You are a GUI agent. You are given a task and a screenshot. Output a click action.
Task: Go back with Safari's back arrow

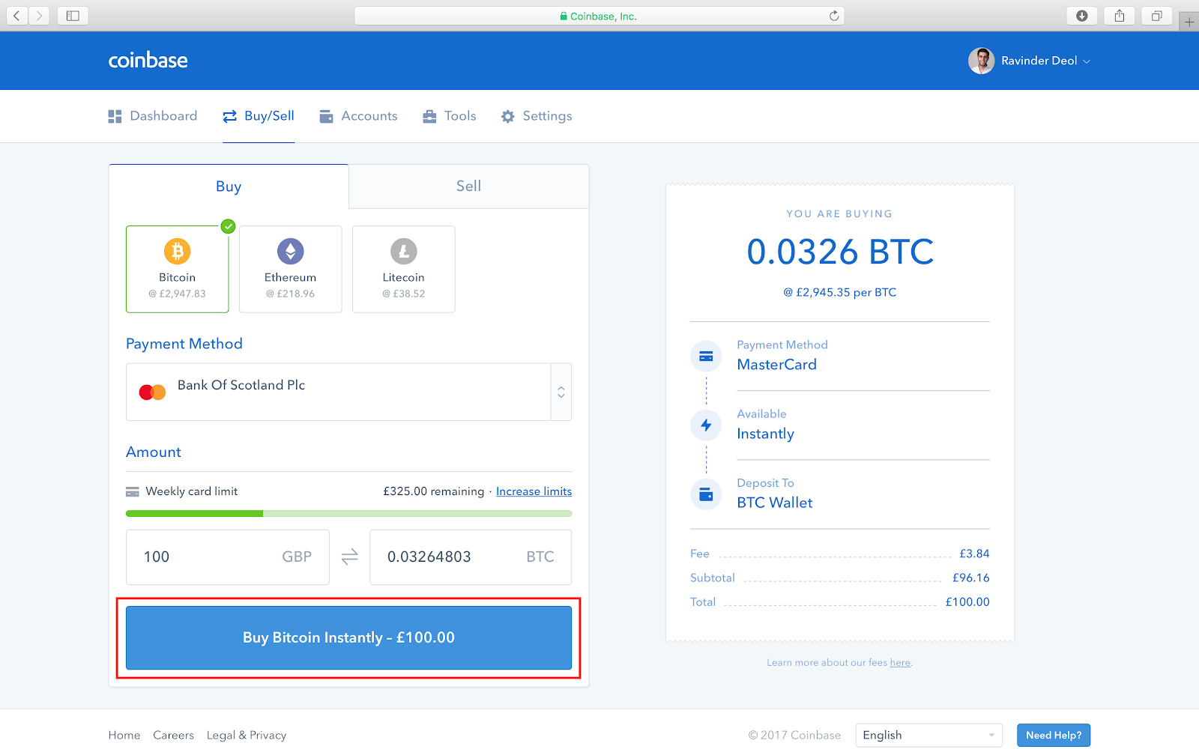[16, 16]
